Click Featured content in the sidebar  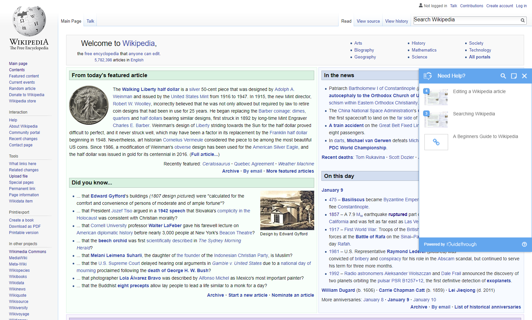(x=24, y=76)
